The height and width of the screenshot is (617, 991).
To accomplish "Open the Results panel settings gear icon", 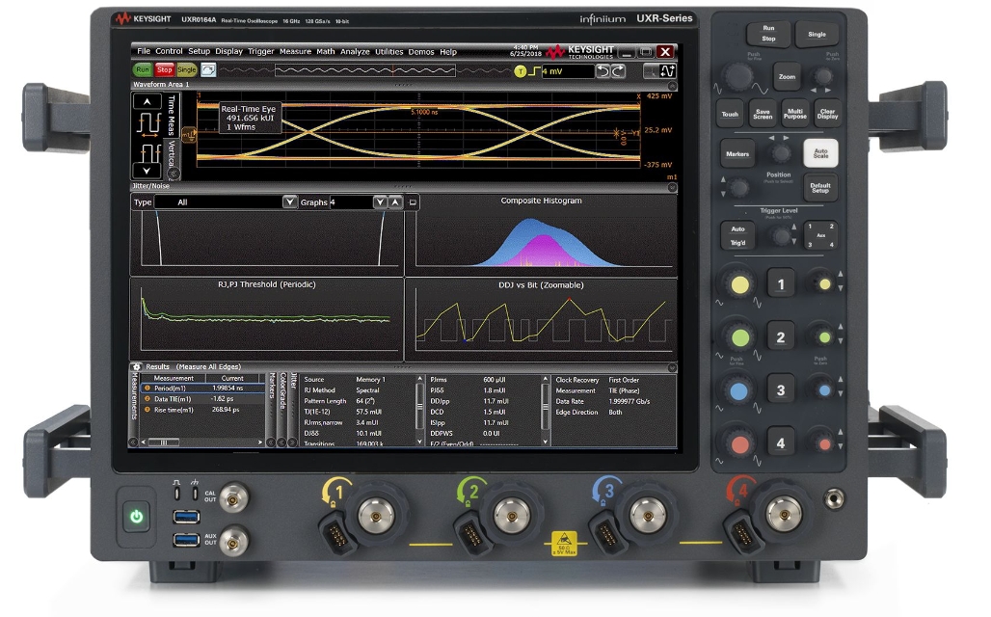I will pyautogui.click(x=136, y=367).
